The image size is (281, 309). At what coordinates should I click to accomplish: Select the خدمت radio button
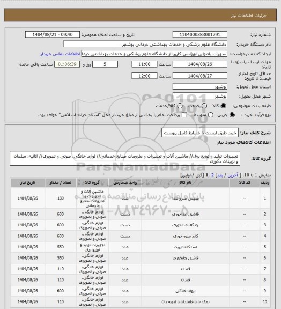pyautogui.click(x=204, y=106)
